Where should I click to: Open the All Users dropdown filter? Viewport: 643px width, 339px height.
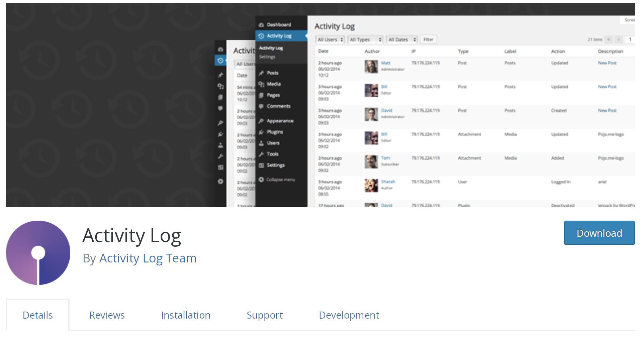(x=330, y=39)
